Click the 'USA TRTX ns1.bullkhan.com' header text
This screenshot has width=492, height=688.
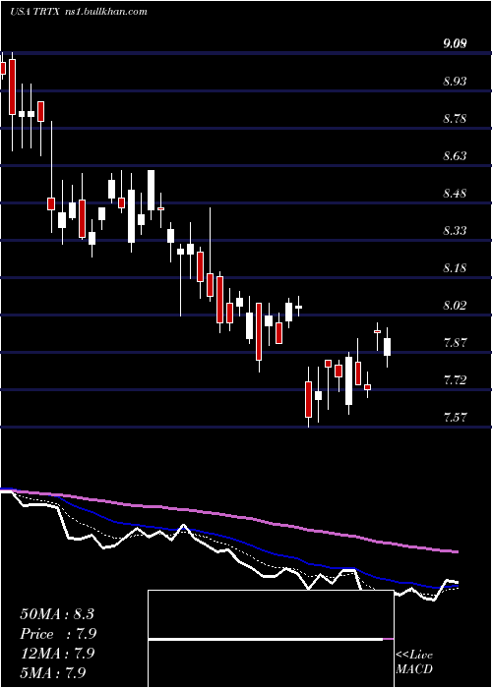78,12
